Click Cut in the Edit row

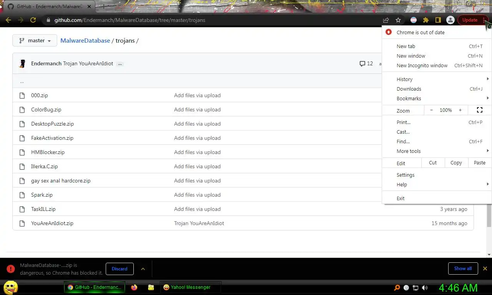point(433,162)
